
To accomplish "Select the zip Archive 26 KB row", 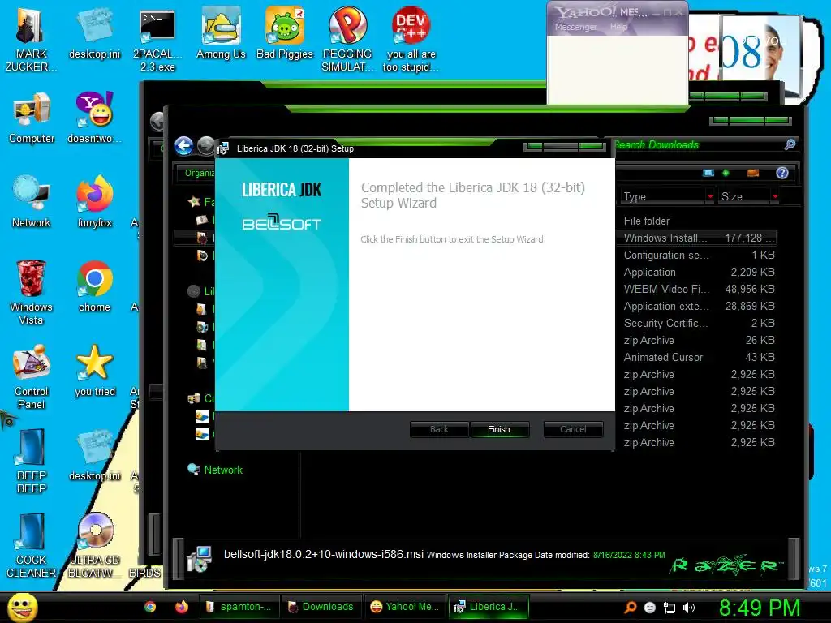I will [697, 340].
